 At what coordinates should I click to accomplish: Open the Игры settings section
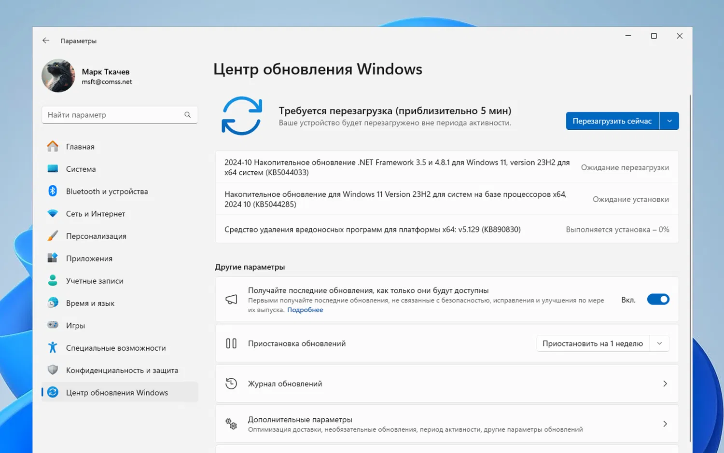click(120, 325)
